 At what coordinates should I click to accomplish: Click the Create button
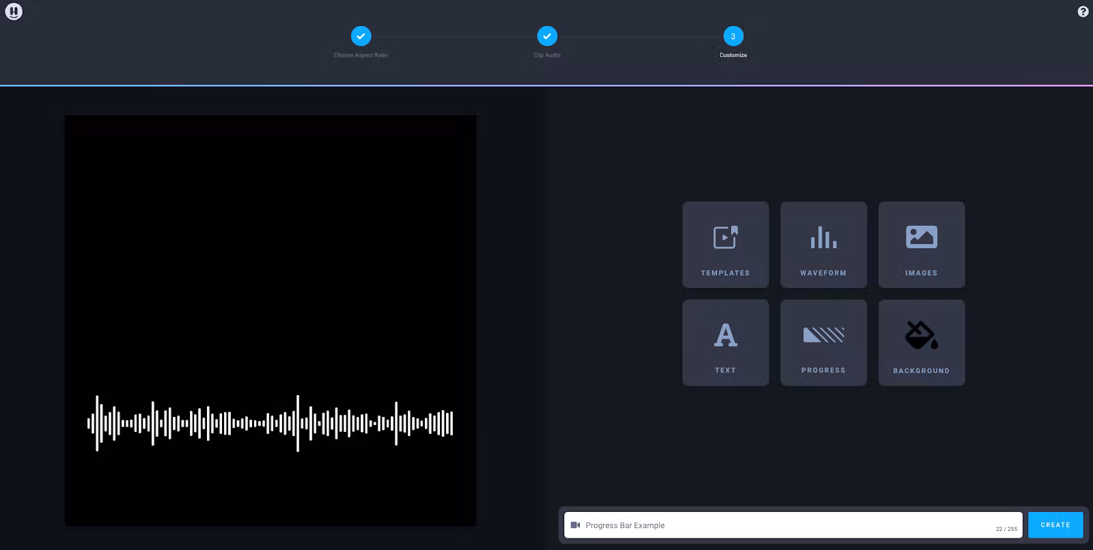tap(1055, 525)
